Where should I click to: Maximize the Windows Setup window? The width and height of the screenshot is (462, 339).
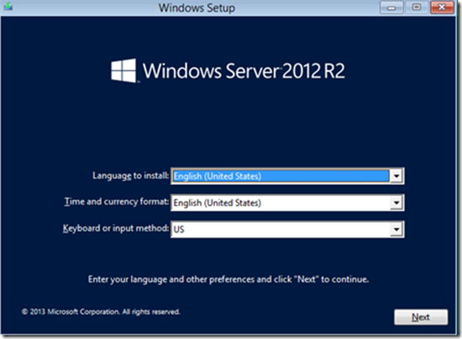pos(417,8)
